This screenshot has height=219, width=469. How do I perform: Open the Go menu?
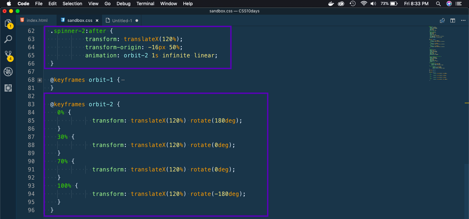(x=107, y=4)
